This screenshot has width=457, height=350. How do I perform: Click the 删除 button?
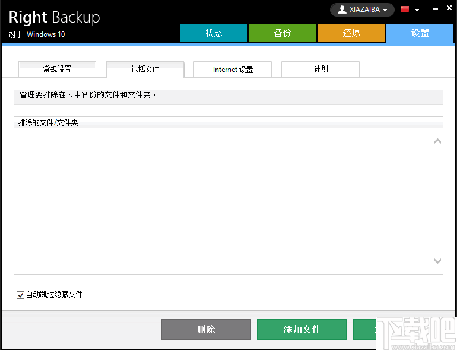point(206,330)
